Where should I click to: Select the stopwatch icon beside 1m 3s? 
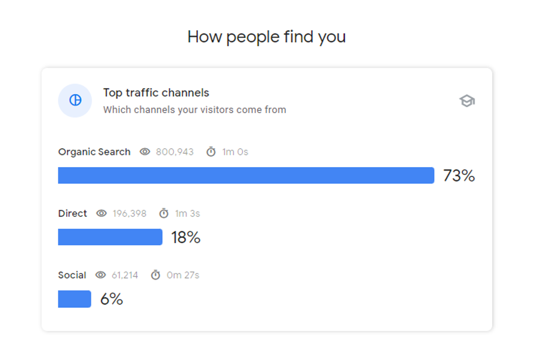163,213
